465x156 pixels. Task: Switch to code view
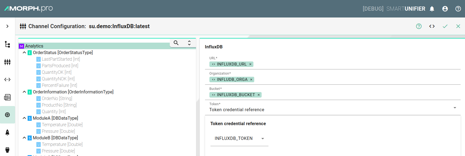coord(432,26)
